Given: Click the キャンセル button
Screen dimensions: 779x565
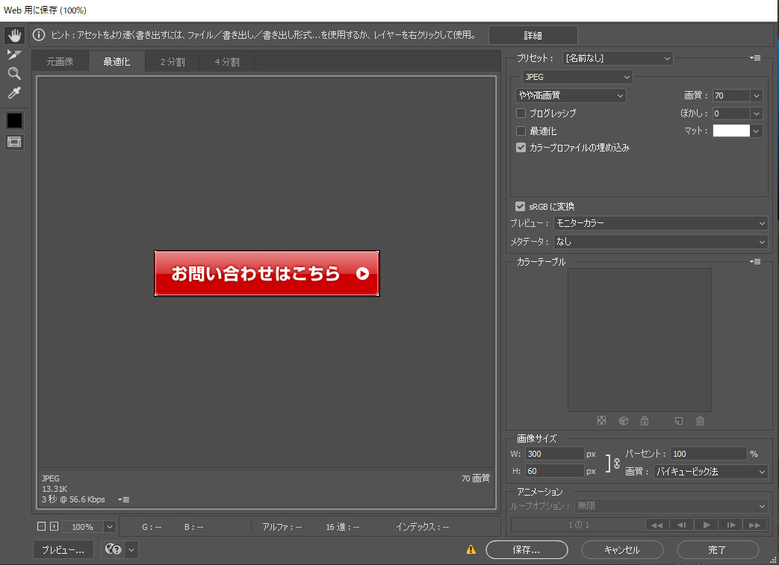Looking at the screenshot, I should [x=622, y=549].
